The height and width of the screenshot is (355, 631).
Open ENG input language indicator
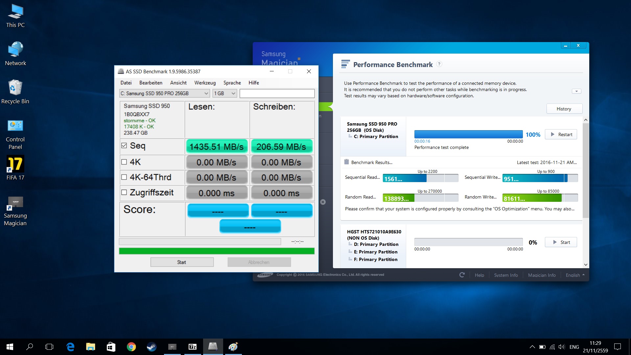(x=574, y=347)
